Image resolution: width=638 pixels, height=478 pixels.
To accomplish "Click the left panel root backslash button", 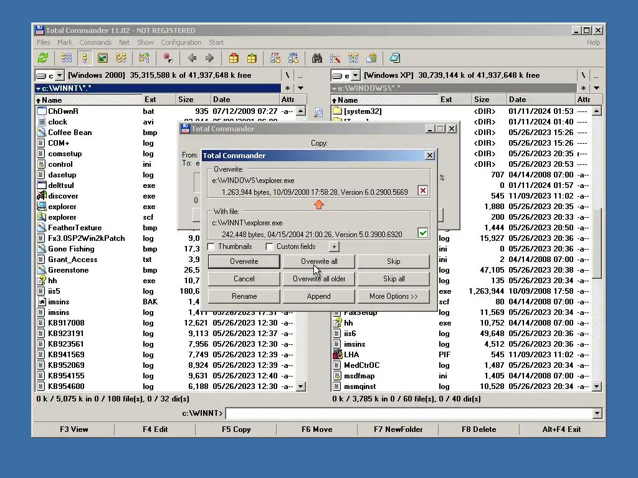I will (x=287, y=75).
